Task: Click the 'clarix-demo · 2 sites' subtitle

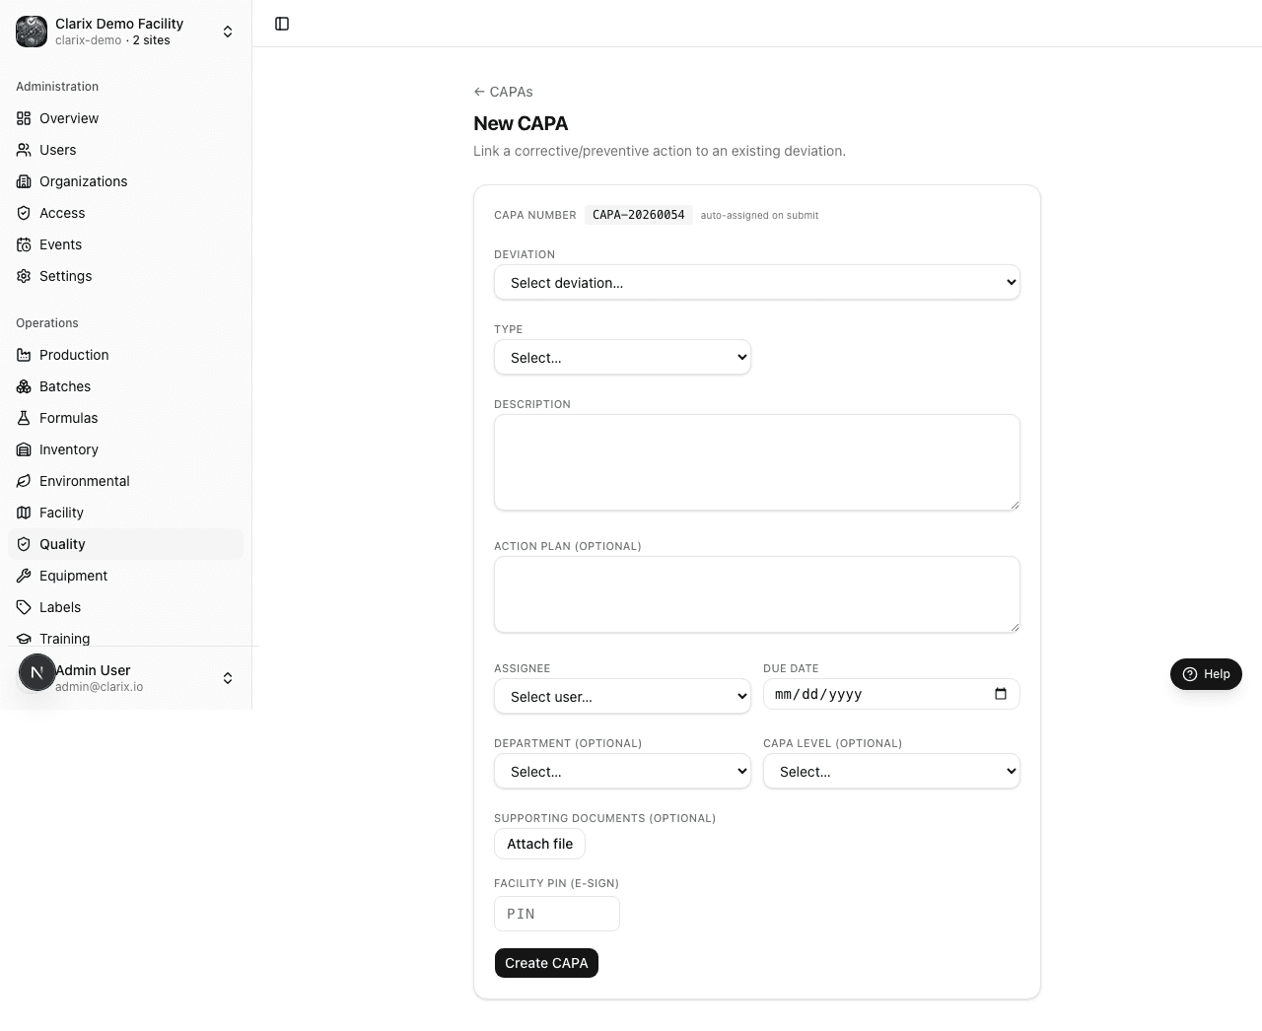Action: 112,40
